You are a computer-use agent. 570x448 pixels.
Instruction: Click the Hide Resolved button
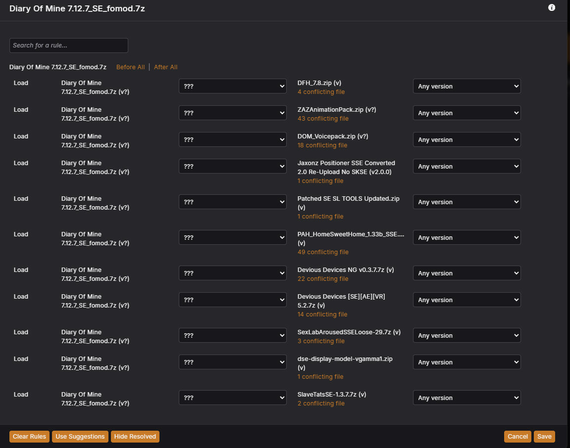pyautogui.click(x=135, y=437)
